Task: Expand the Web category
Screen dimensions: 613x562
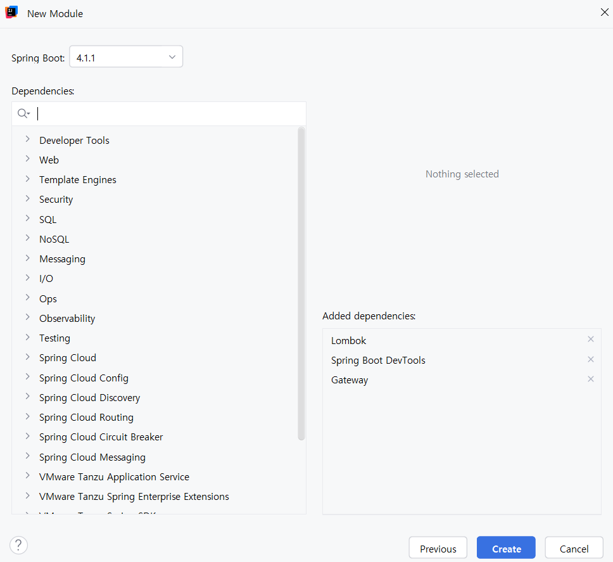Action: 27,159
